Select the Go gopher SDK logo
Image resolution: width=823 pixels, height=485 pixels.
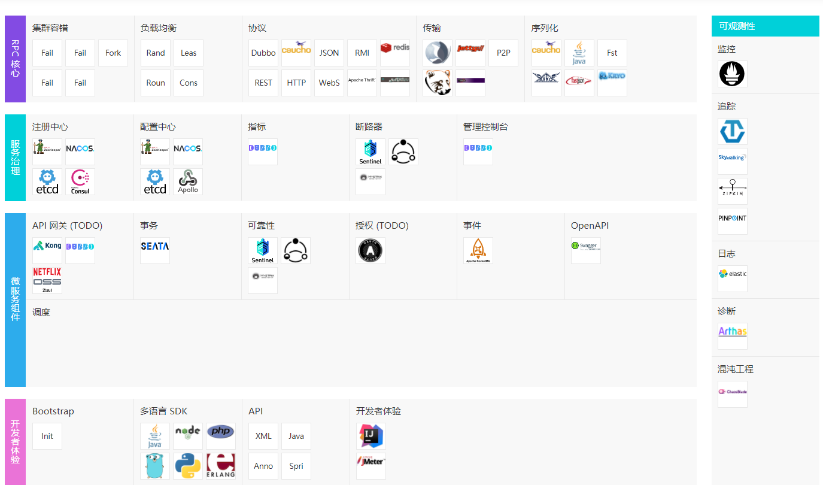155,466
